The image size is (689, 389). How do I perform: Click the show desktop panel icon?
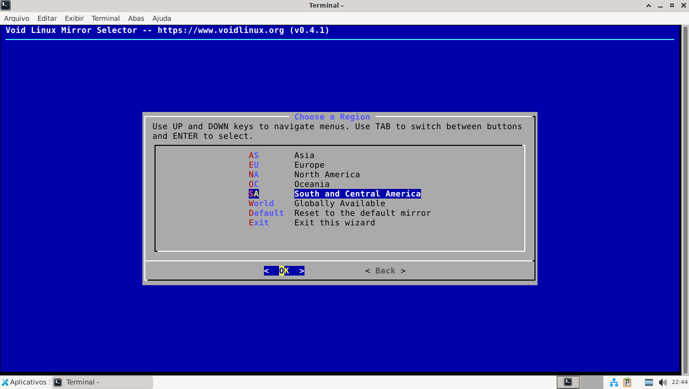(x=649, y=382)
